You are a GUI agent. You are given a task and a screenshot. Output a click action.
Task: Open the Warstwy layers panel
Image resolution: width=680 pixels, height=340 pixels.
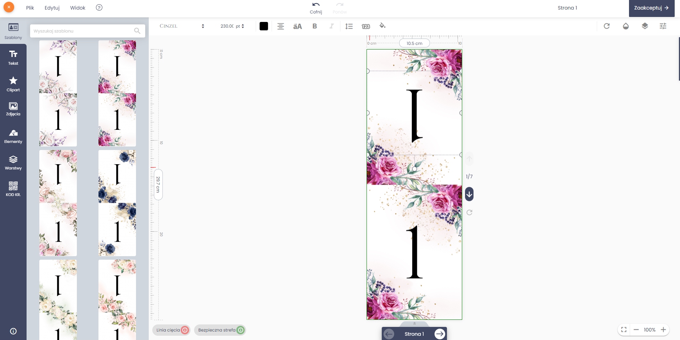(13, 163)
